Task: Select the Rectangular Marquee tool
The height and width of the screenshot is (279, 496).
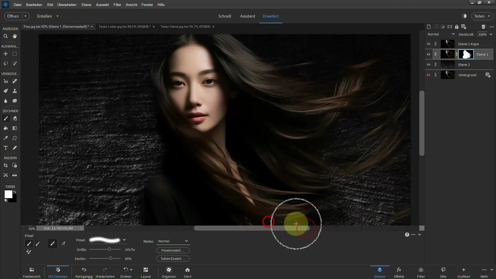Action: coord(15,54)
